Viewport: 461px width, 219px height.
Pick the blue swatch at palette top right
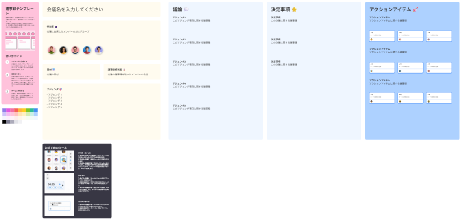[x=36, y=110]
